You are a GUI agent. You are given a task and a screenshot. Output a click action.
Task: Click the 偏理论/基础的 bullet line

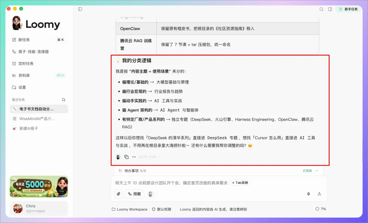click(155, 82)
